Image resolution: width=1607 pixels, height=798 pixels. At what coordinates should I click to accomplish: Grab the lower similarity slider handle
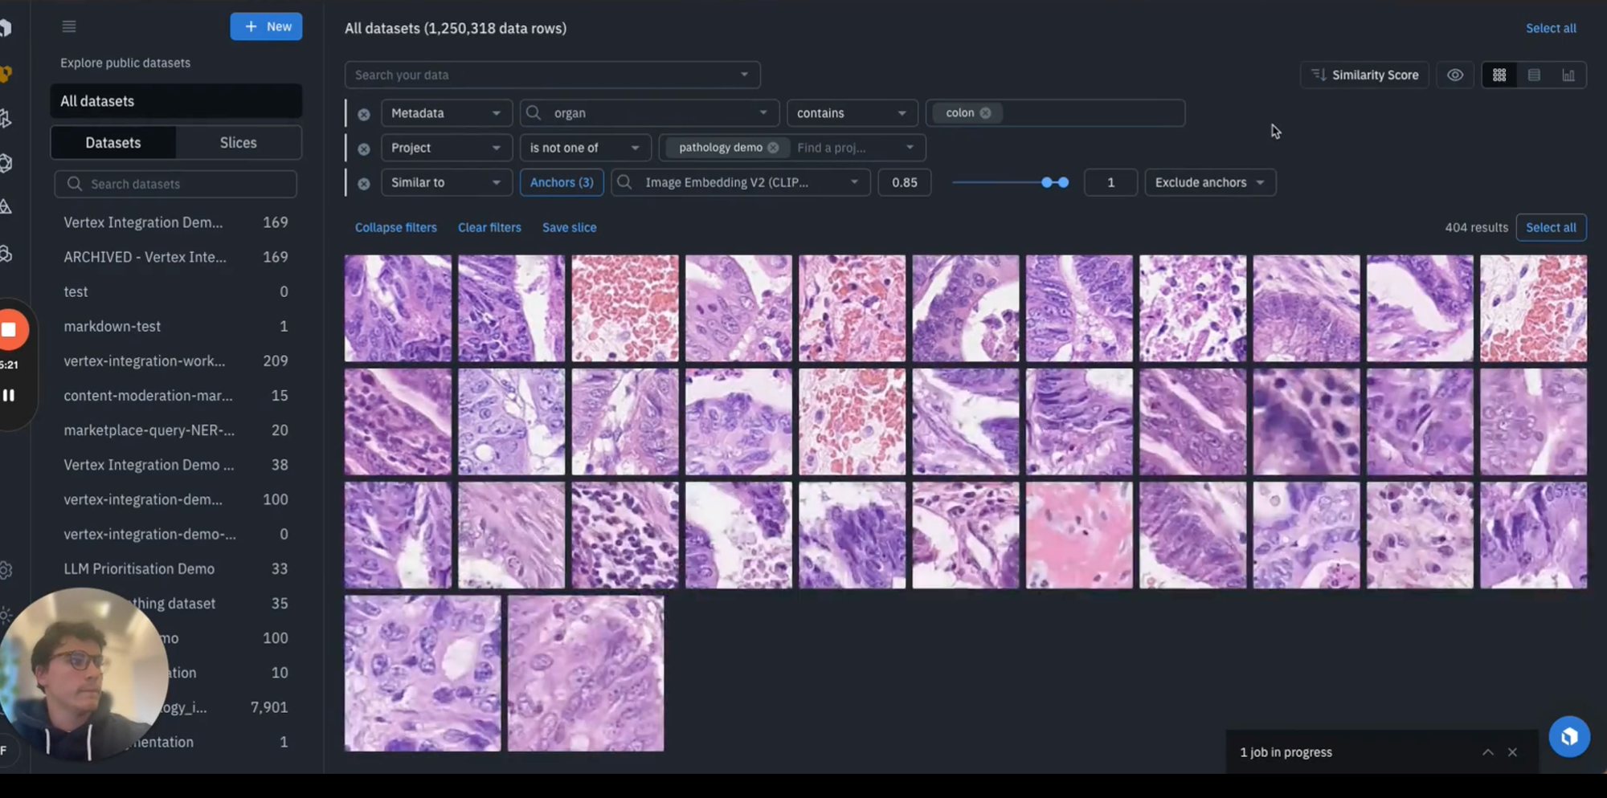pos(1047,182)
